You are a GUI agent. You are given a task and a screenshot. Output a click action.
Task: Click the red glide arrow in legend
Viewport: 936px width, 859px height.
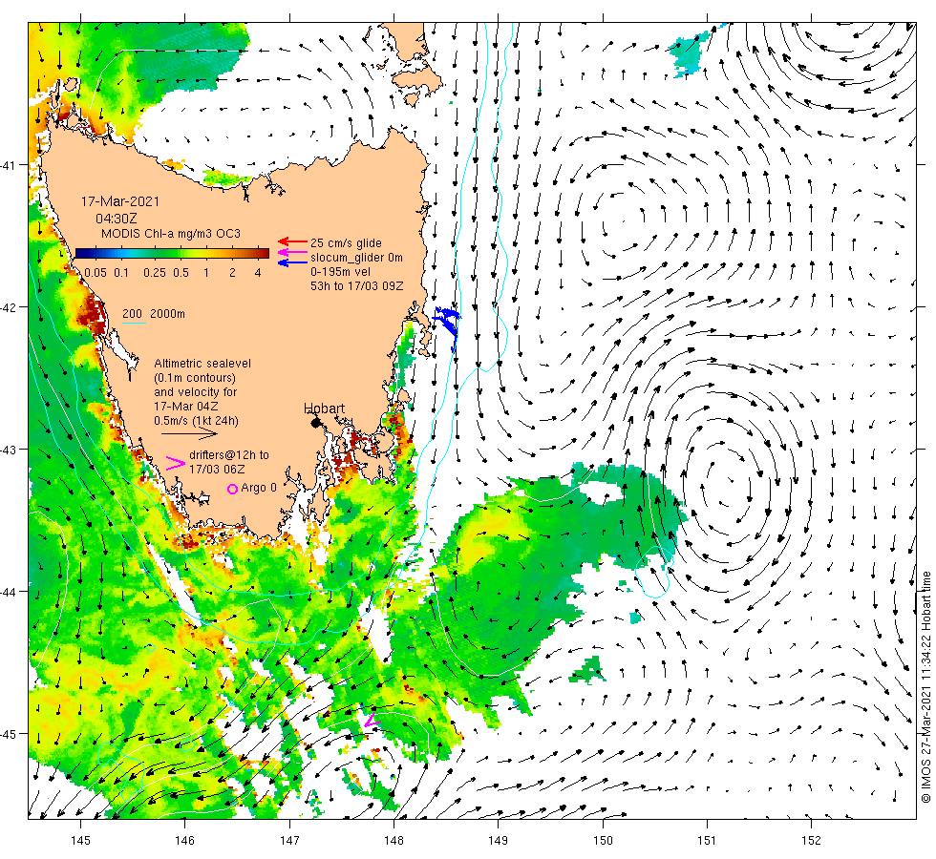pyautogui.click(x=292, y=241)
